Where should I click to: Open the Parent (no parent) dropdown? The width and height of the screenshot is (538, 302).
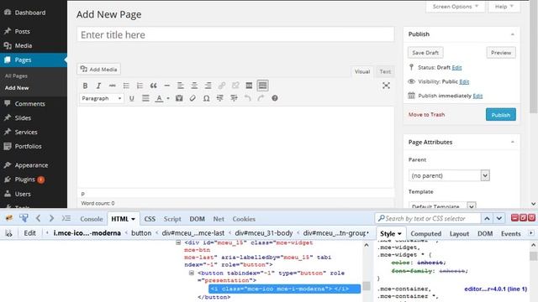click(x=449, y=175)
